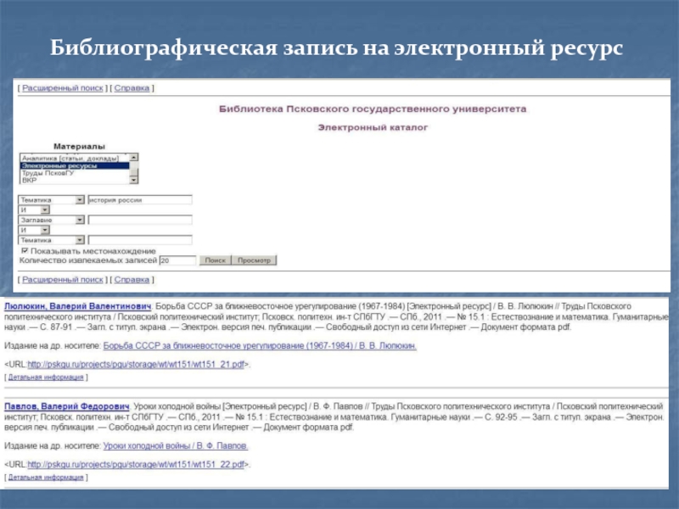Click the "Материалы" list label
This screenshot has width=679, height=509.
79,146
